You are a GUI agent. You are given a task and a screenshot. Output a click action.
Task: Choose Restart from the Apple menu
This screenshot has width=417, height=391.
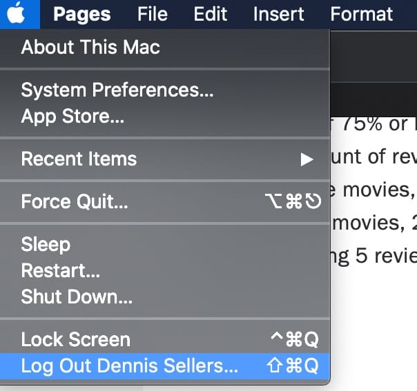click(x=61, y=271)
